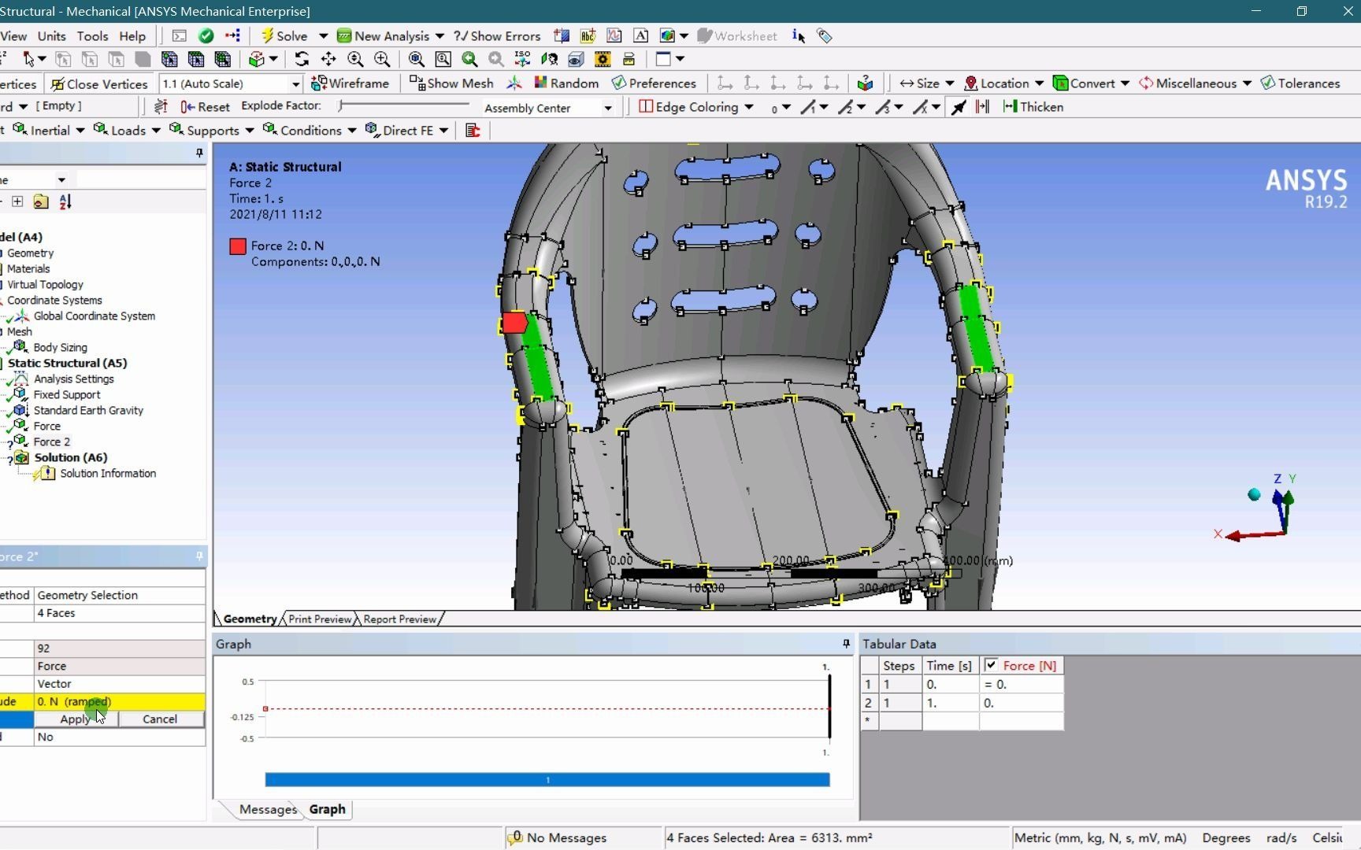1361x850 pixels.
Task: Click the Show Vertices star icon
Action: pos(514,83)
